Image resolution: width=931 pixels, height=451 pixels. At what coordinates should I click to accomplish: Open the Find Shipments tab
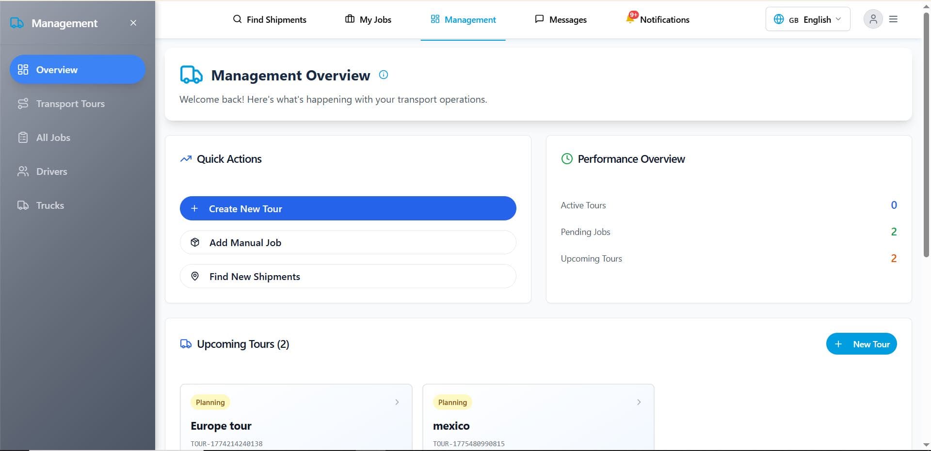click(x=270, y=19)
